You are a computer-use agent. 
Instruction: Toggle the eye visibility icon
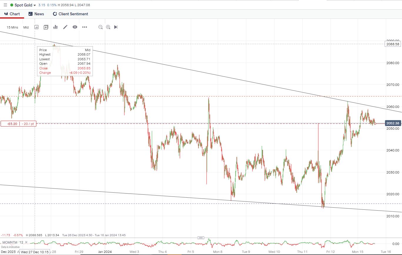coord(75,27)
